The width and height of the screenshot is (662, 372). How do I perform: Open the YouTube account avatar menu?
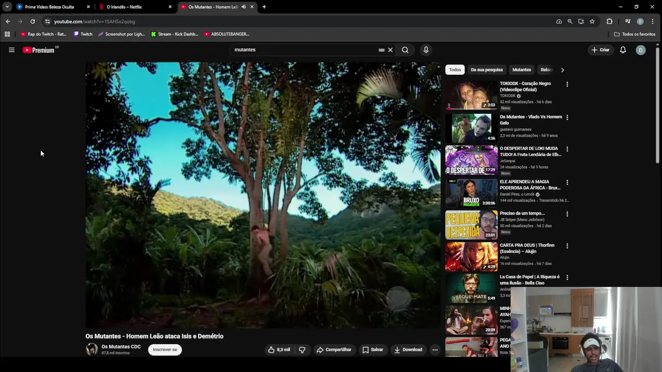click(640, 50)
